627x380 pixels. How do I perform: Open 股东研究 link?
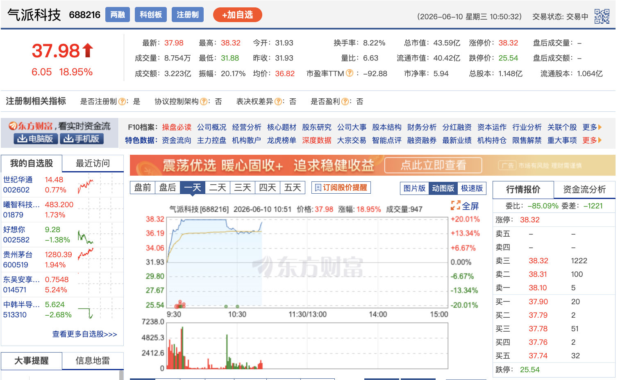click(317, 127)
